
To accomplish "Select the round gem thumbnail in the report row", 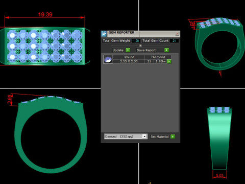I will 108,59.
